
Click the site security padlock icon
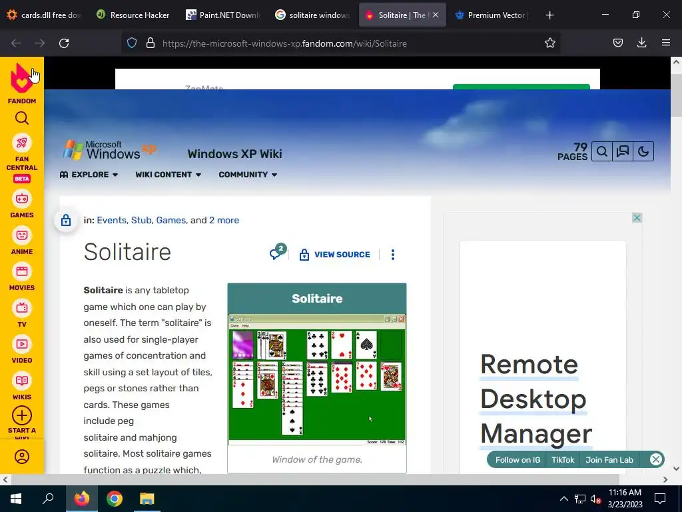click(x=151, y=43)
